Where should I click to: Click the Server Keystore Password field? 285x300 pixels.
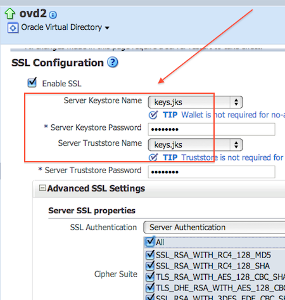212,129
